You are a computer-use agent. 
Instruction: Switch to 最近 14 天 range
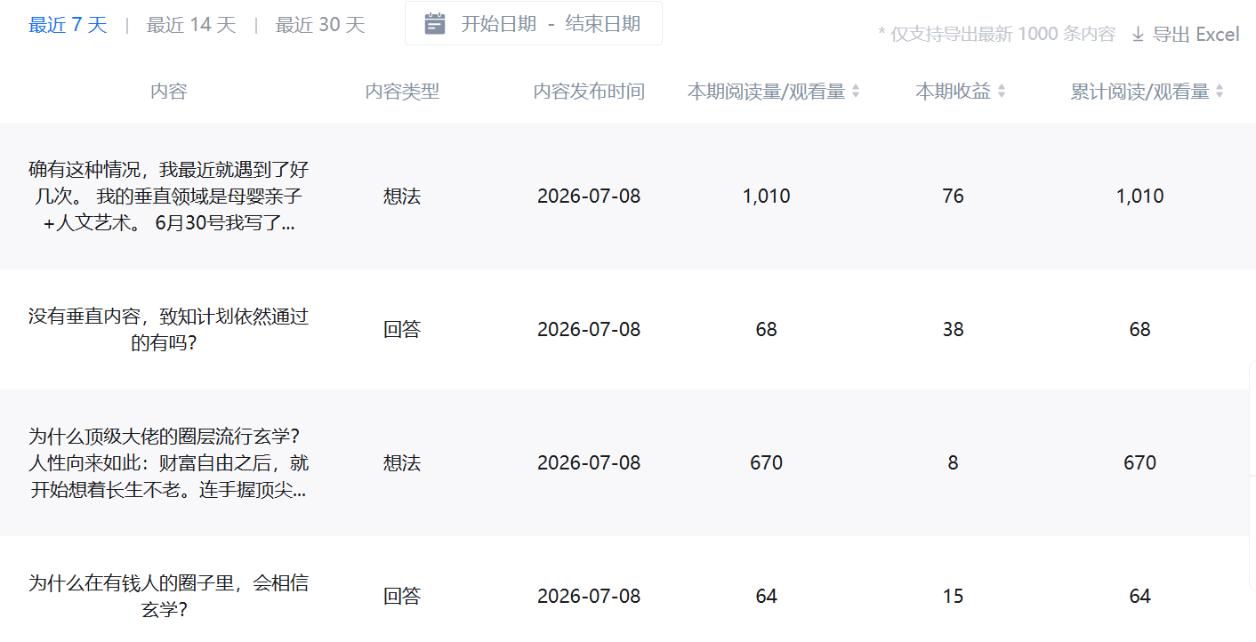[x=191, y=25]
